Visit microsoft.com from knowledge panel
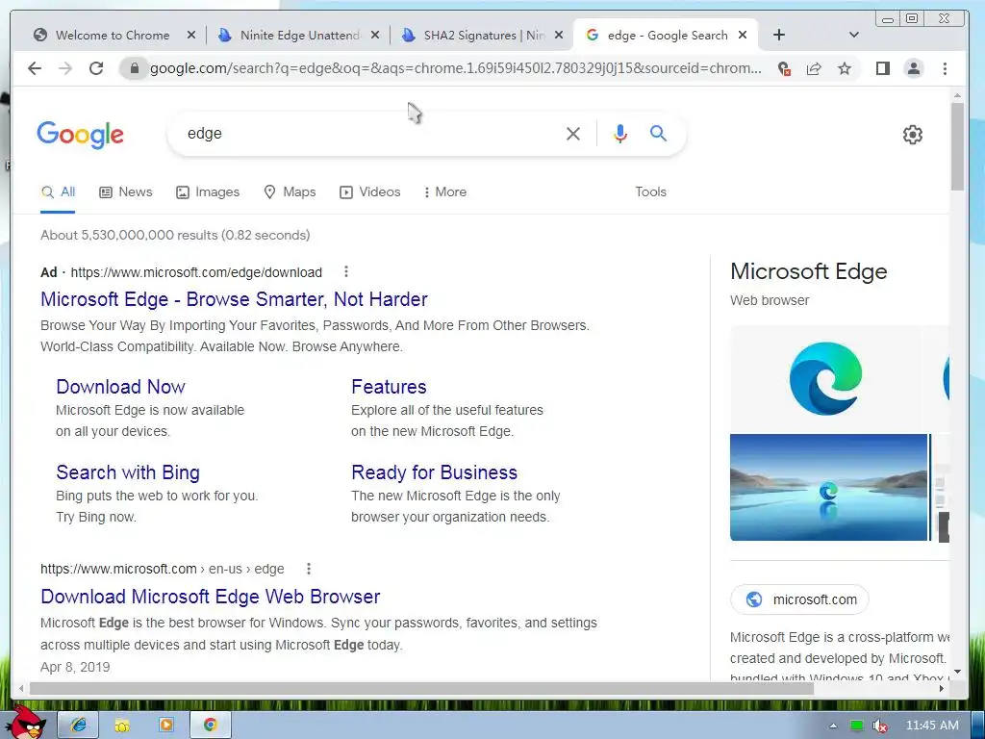This screenshot has width=985, height=739. tap(799, 599)
